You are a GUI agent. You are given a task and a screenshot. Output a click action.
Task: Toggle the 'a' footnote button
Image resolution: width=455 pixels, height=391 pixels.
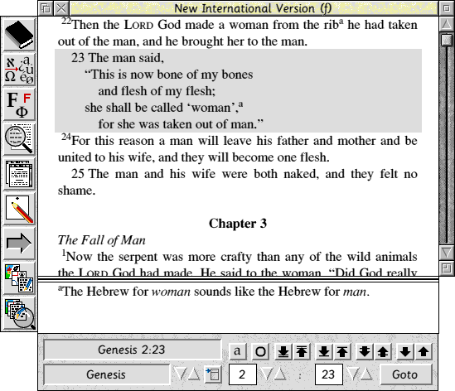tap(237, 351)
